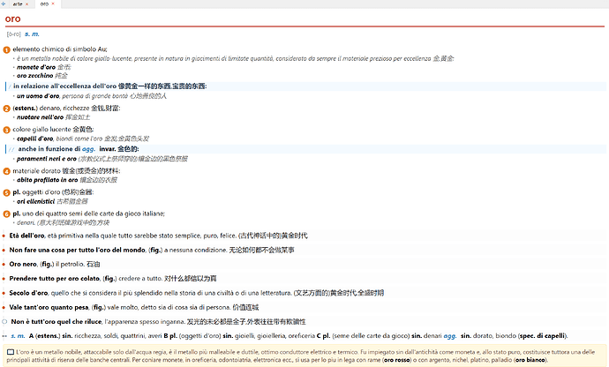The width and height of the screenshot is (609, 367).
Task: Select the 'oro' tab
Action: [x=44, y=4]
